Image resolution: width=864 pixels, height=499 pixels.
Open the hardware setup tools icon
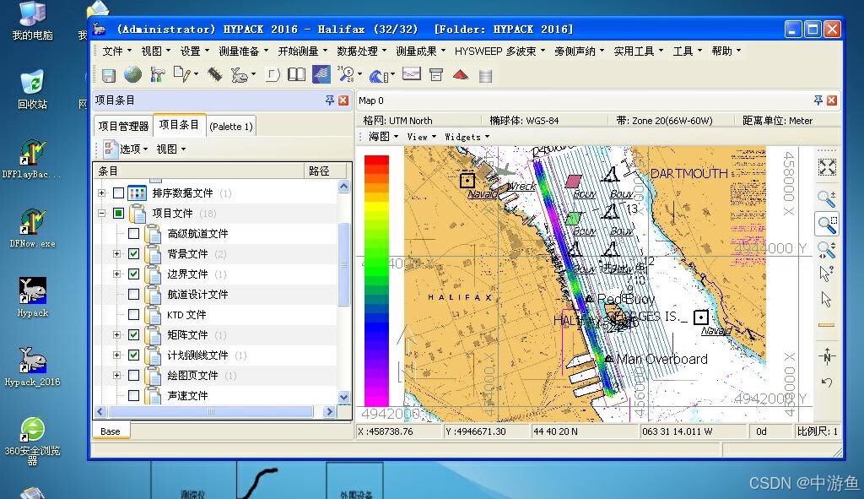coord(158,74)
